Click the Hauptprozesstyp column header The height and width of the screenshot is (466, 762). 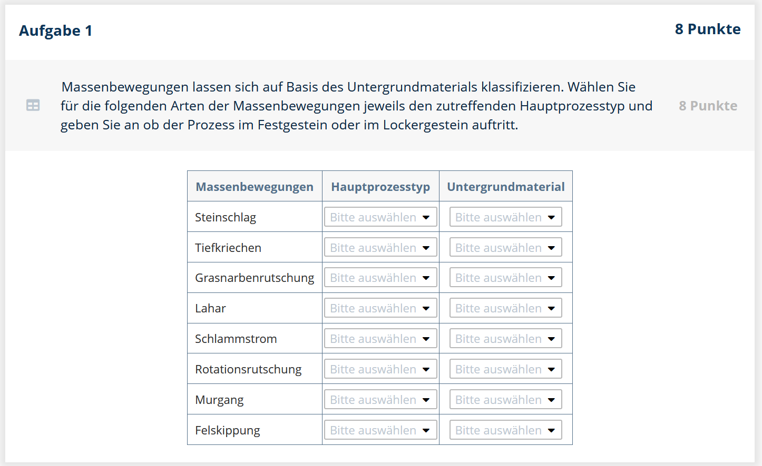[x=380, y=187]
